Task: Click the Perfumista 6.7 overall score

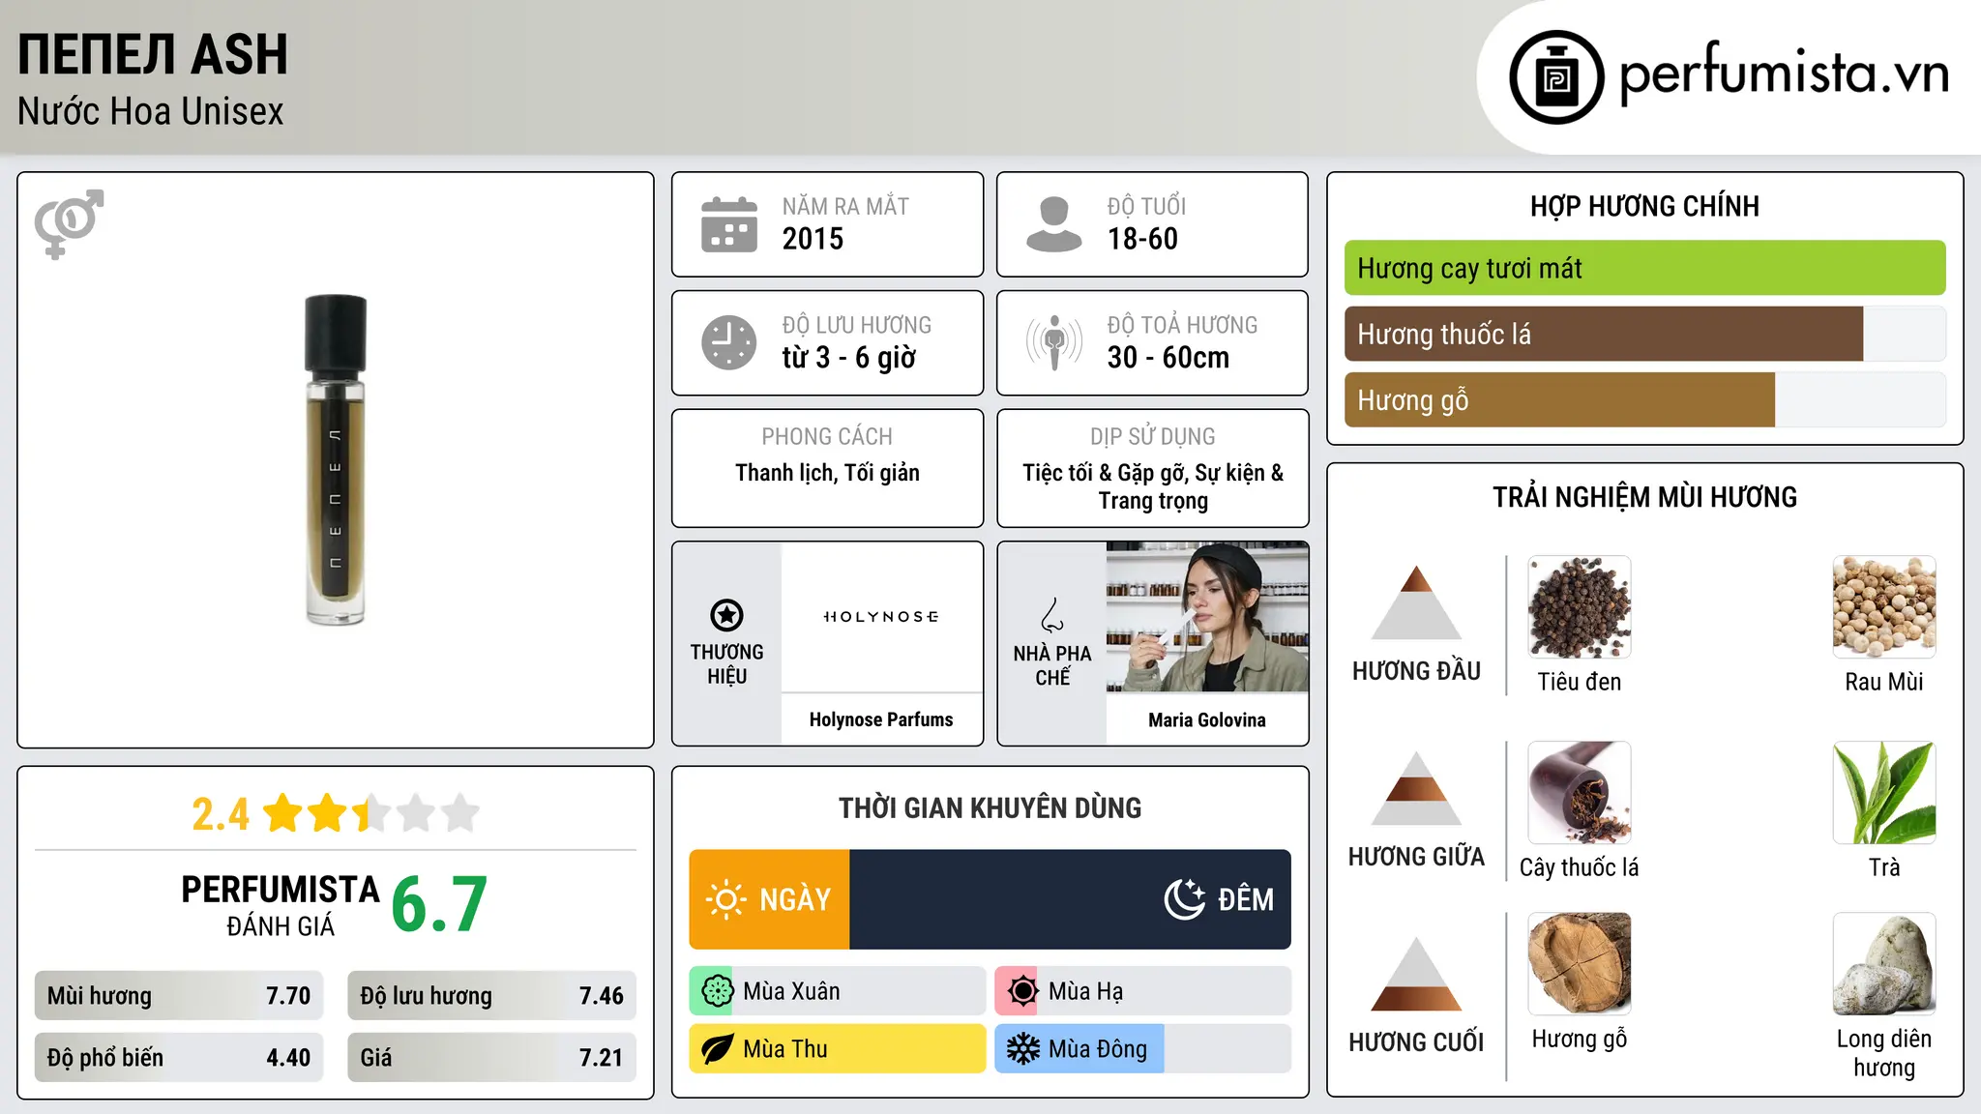Action: pyautogui.click(x=439, y=904)
